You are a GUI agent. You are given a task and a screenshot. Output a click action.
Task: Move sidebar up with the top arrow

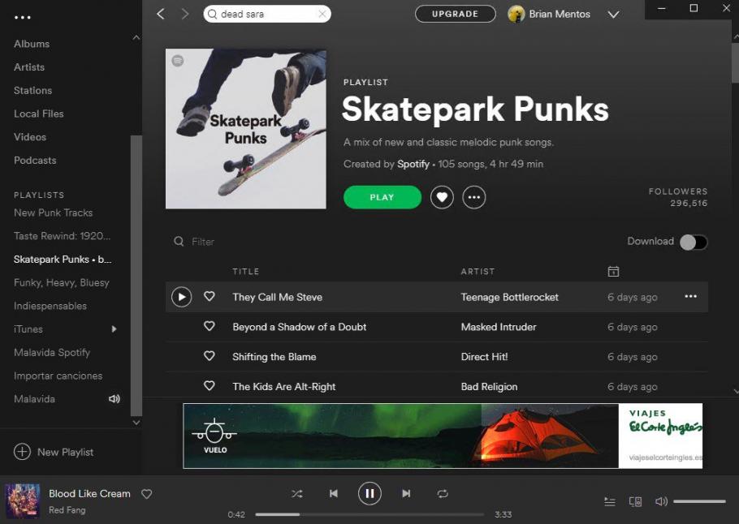click(x=136, y=37)
